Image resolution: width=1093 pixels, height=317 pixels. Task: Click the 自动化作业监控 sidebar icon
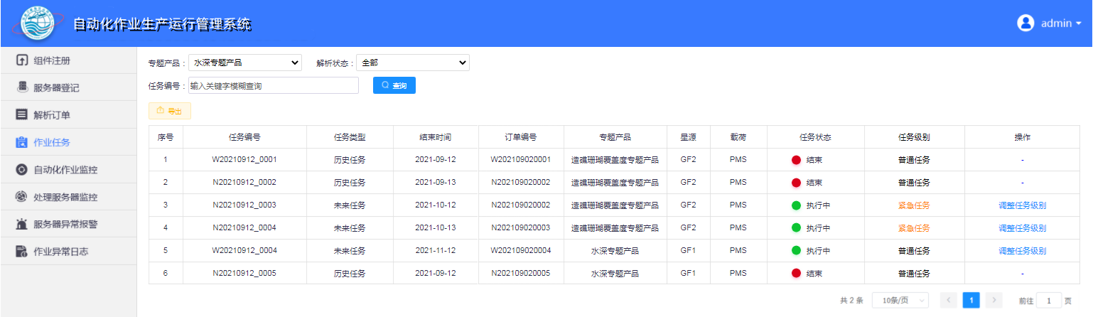22,170
